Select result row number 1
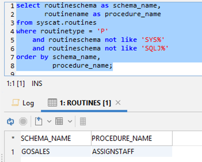The image size is (202, 162). (13, 151)
